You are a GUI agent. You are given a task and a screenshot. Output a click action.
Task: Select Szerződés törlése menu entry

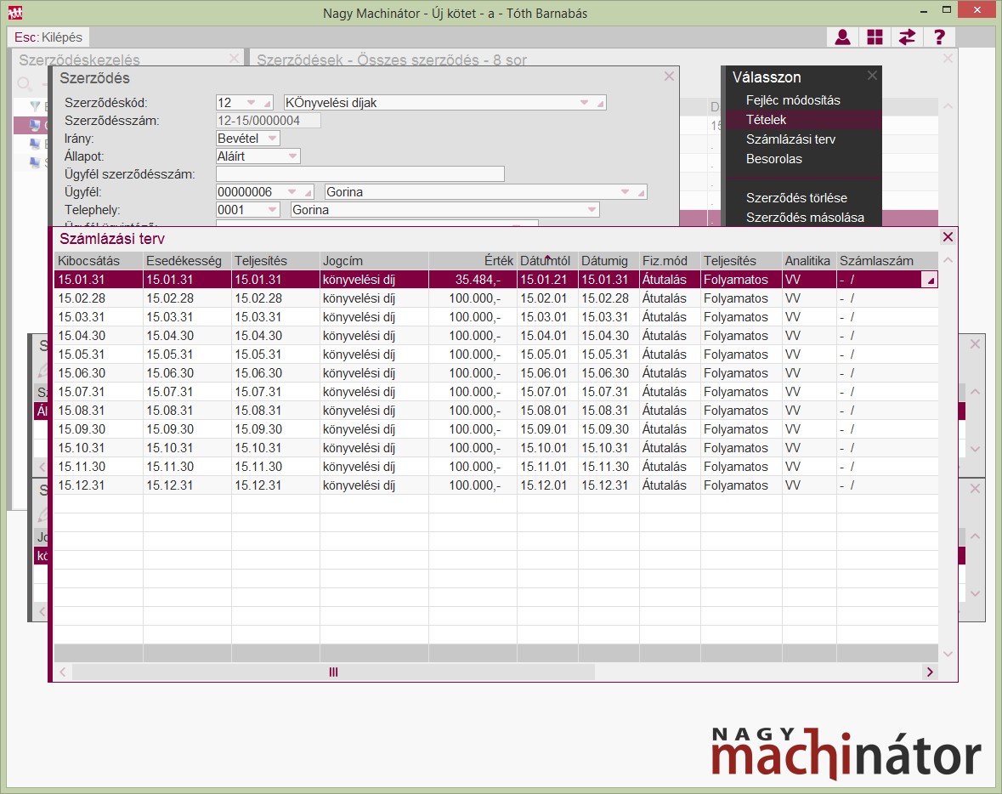(x=795, y=198)
